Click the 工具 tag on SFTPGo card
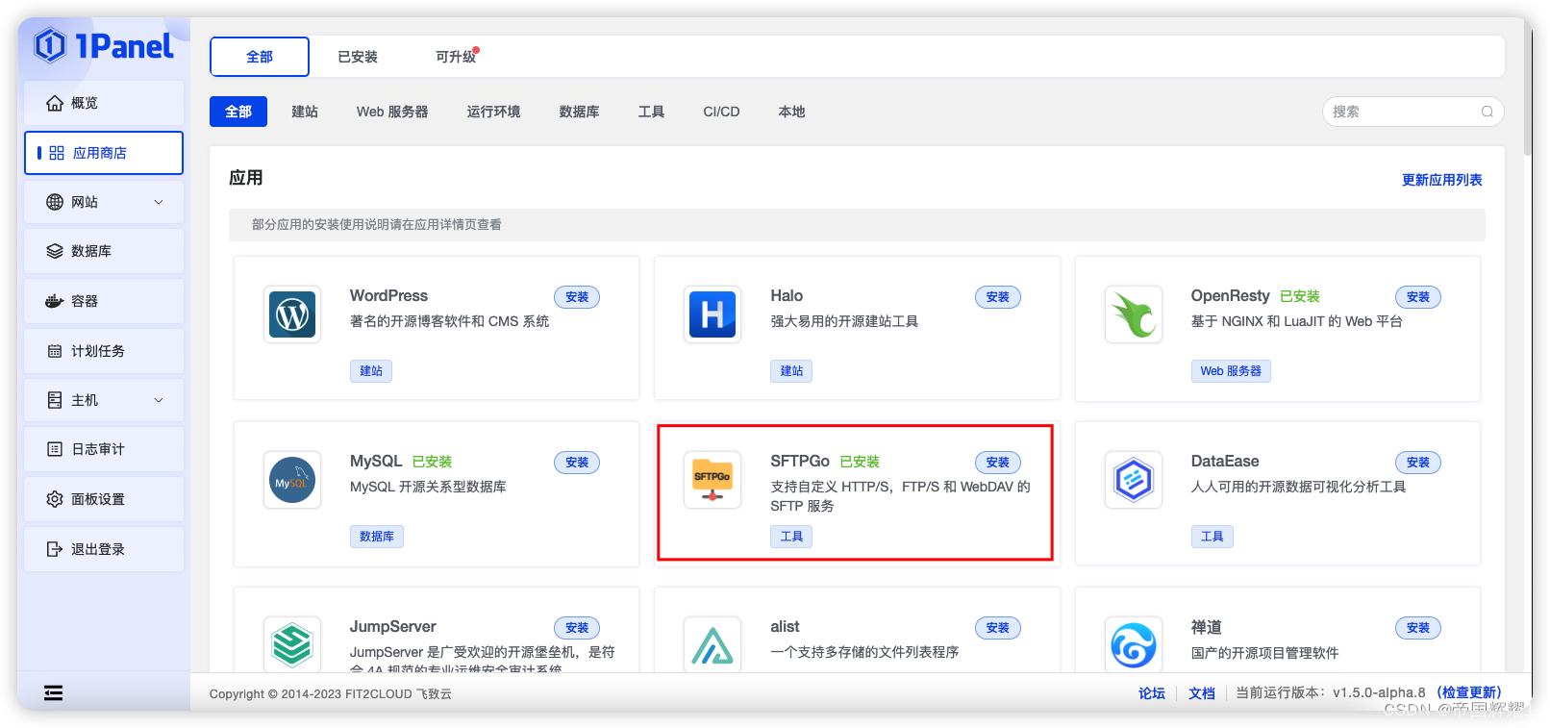1550x728 pixels. (x=791, y=537)
